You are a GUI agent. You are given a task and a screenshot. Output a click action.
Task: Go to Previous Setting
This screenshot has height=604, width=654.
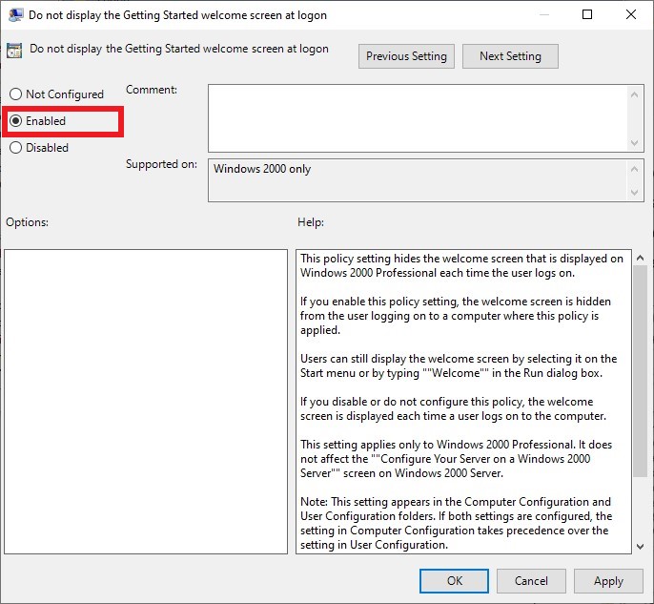pyautogui.click(x=406, y=56)
